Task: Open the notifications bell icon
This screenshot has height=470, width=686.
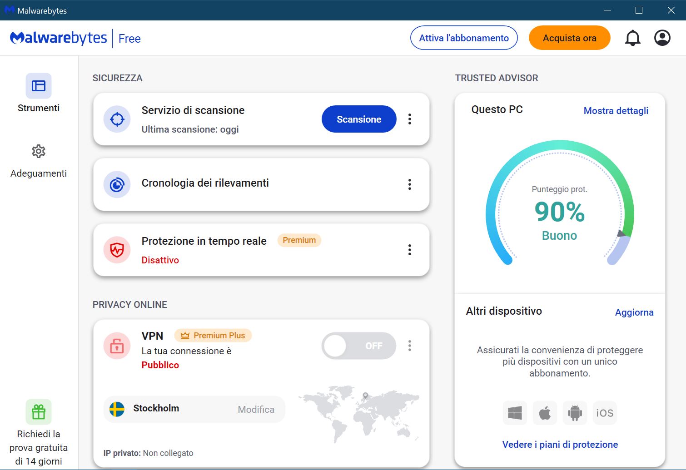Action: 632,38
